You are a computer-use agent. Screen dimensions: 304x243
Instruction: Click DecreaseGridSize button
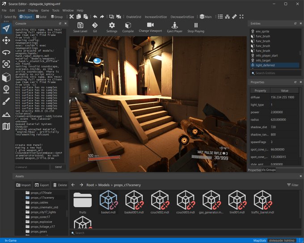[x=182, y=17]
